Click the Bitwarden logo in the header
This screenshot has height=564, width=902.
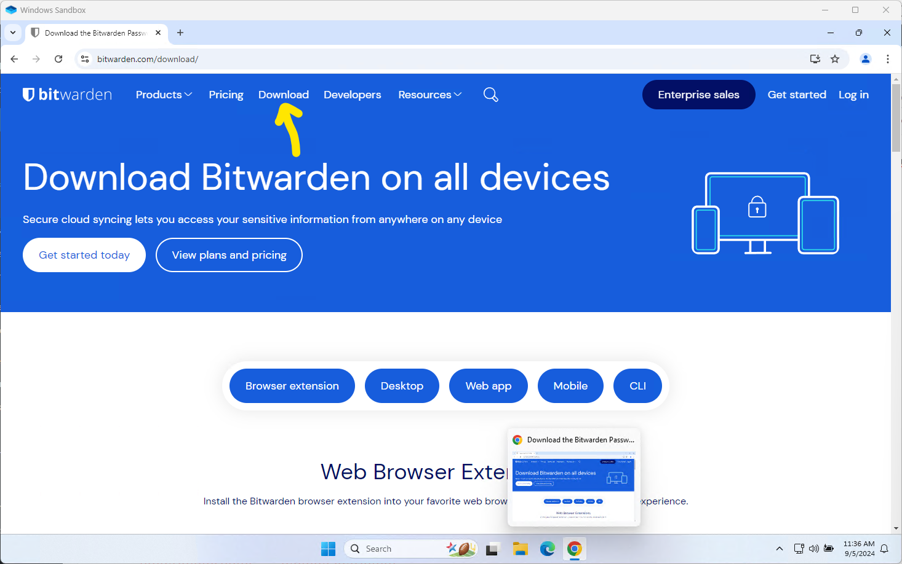67,95
